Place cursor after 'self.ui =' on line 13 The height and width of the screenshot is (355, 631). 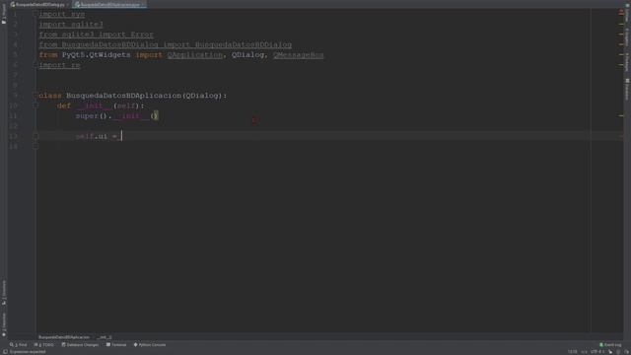121,136
